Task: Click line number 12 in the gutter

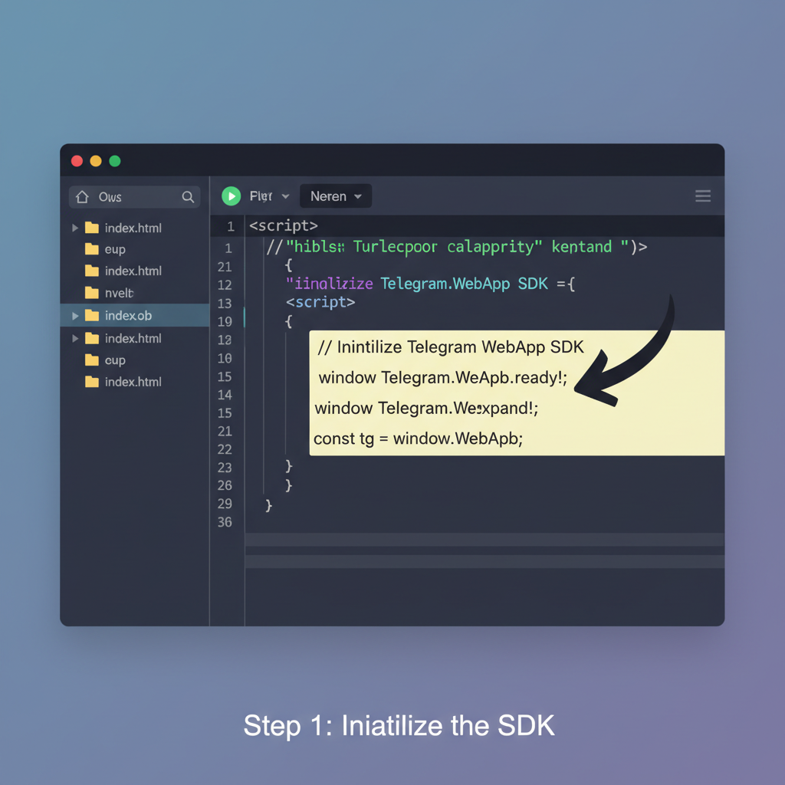Action: [225, 283]
